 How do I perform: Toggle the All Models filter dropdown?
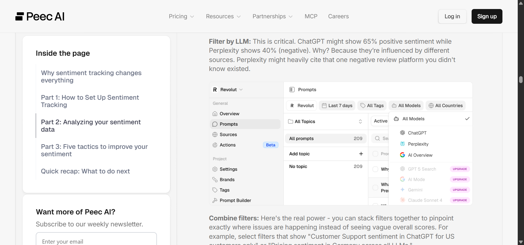point(406,105)
